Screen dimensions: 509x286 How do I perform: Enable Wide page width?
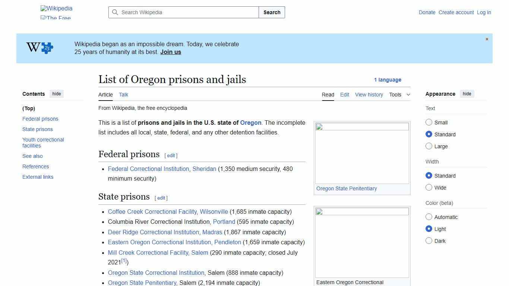coord(429,187)
